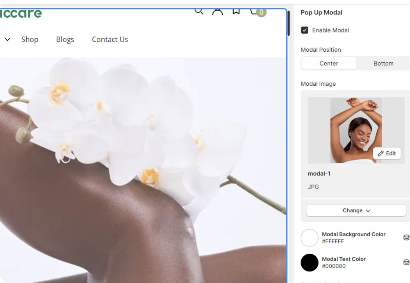Set modal position to Bottom

(x=383, y=64)
